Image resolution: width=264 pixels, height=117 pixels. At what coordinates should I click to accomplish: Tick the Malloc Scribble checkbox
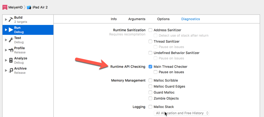[150, 80]
